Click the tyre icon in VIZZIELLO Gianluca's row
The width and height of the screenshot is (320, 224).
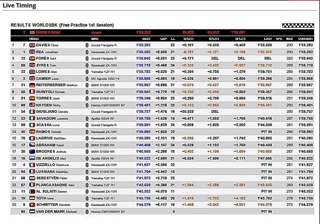click(87, 165)
